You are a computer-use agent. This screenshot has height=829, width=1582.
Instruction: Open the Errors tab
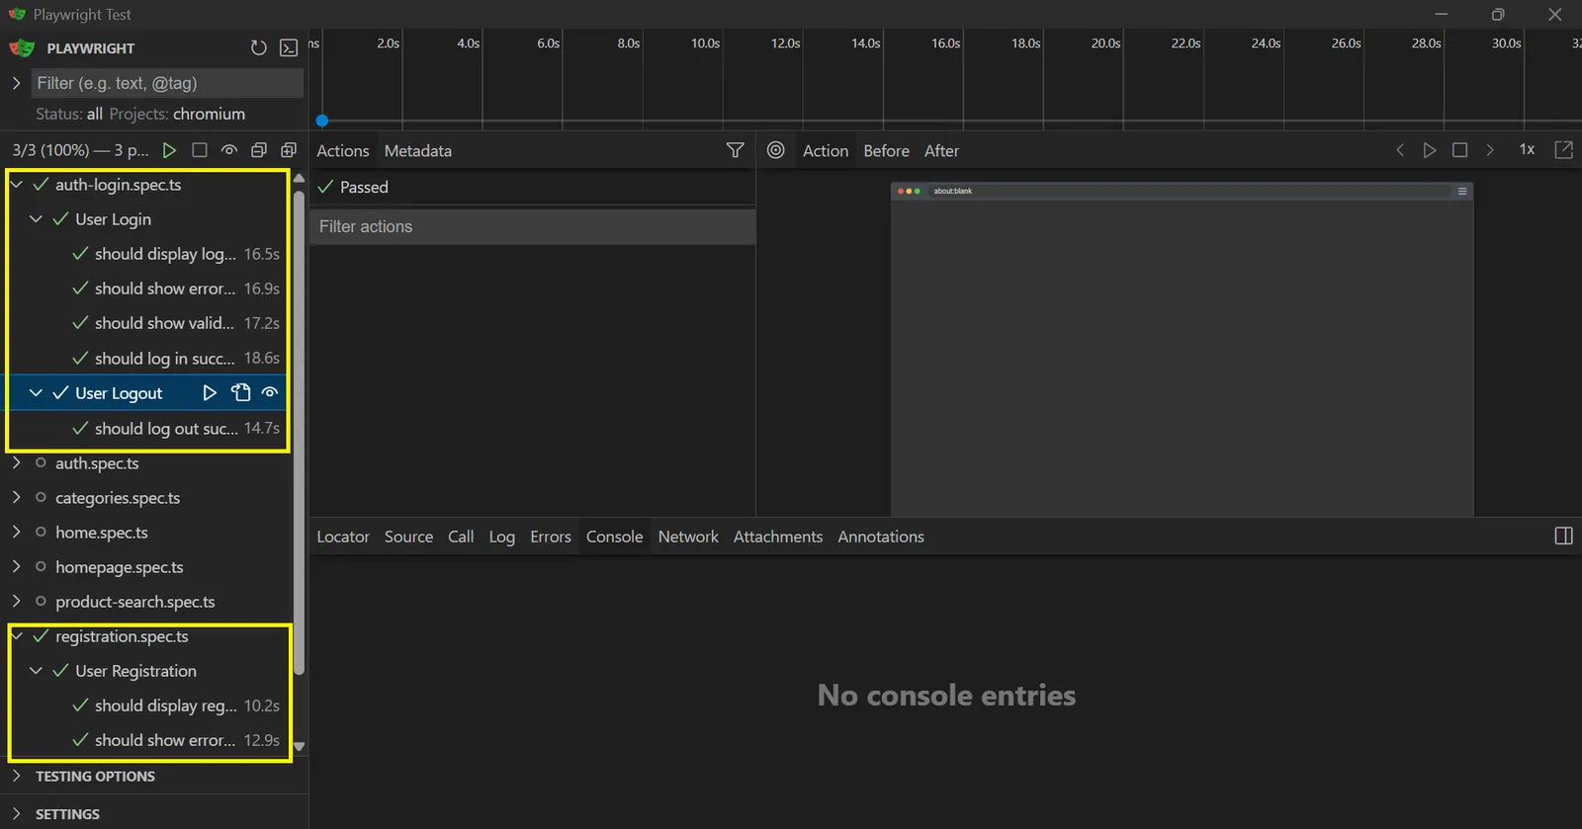pos(551,537)
